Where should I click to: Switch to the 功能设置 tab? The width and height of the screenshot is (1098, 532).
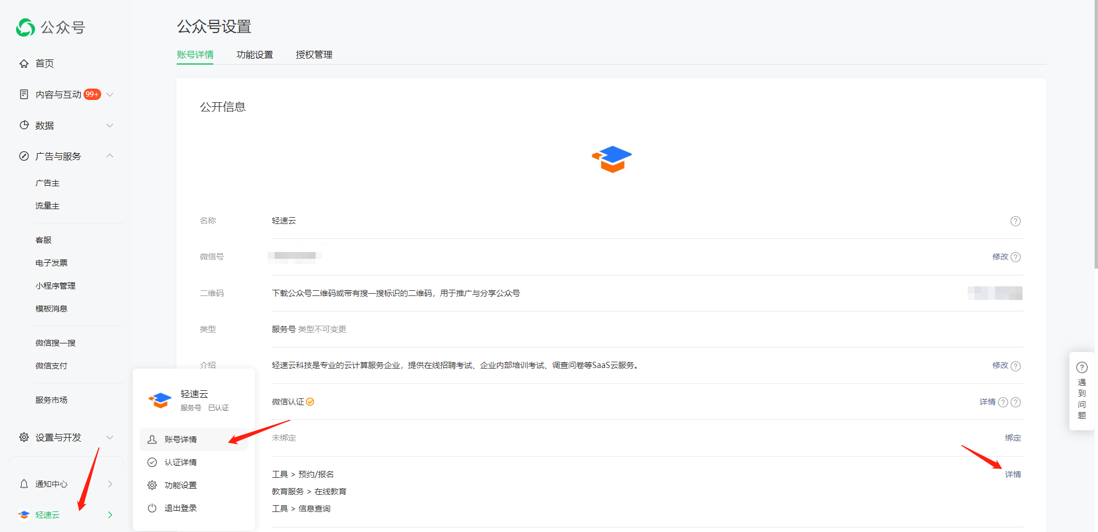(x=254, y=55)
